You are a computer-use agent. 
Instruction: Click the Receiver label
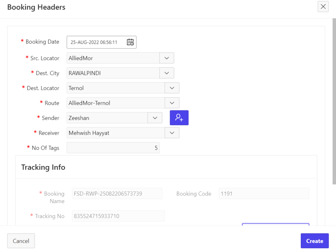pos(49,133)
